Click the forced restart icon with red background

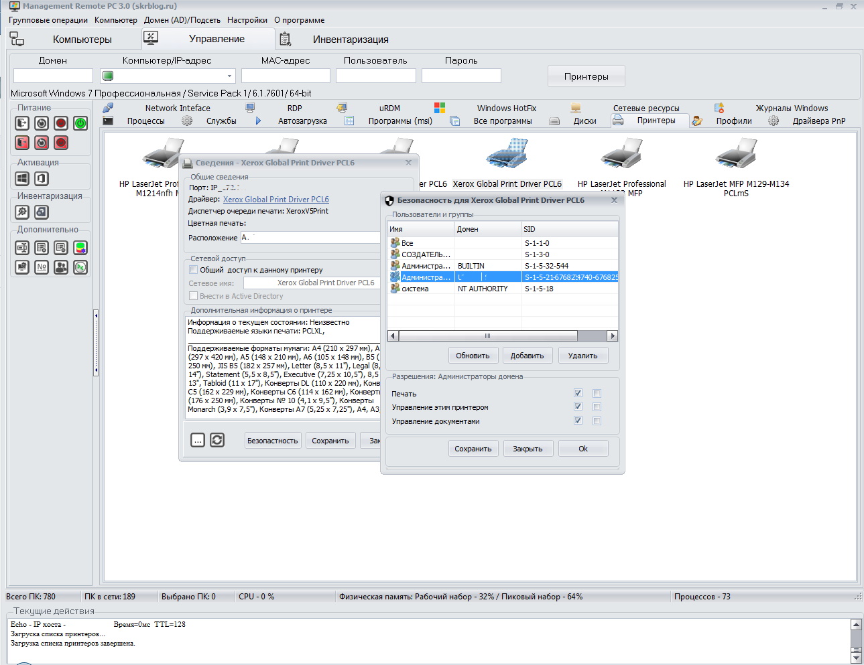(42, 143)
